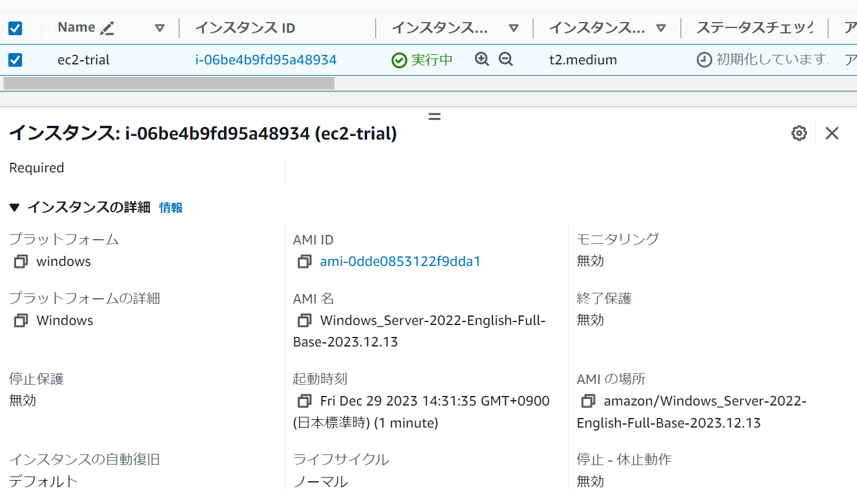The image size is (857, 489).
Task: Click the 停止保護 label
Action: click(36, 378)
